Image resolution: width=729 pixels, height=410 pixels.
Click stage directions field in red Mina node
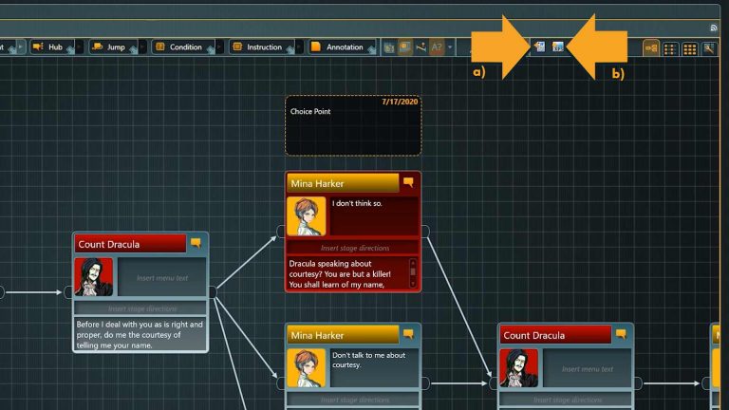coord(354,248)
